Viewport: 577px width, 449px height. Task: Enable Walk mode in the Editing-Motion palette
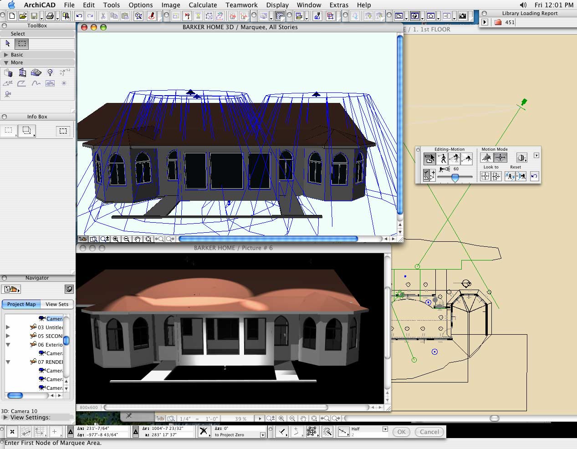pos(442,158)
